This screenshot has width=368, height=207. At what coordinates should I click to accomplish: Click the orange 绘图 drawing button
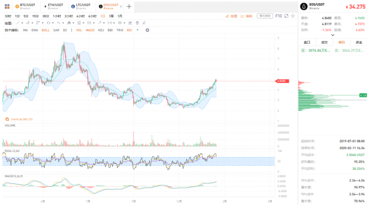231,16
